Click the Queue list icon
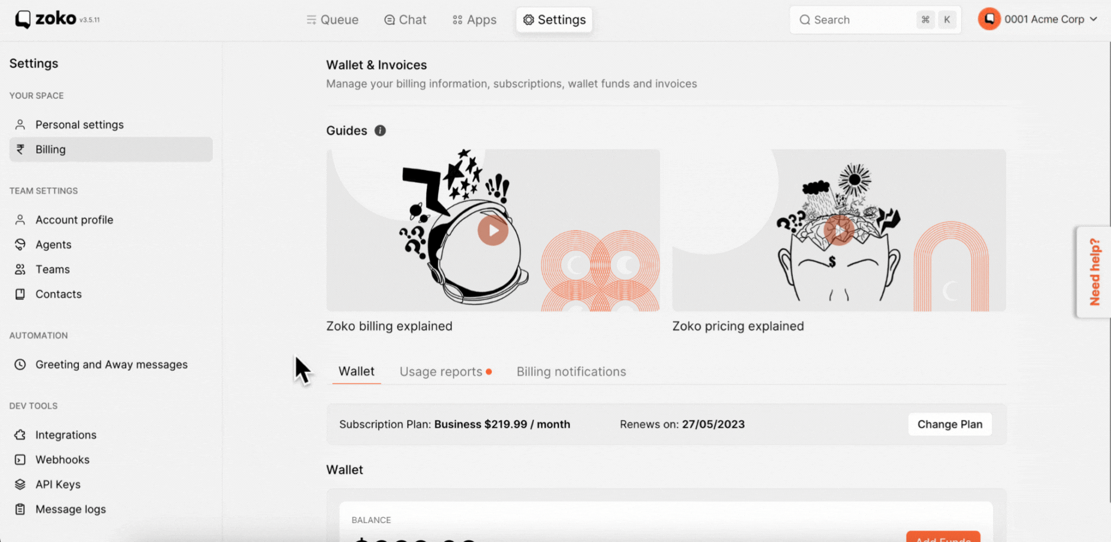This screenshot has height=542, width=1111. point(311,20)
